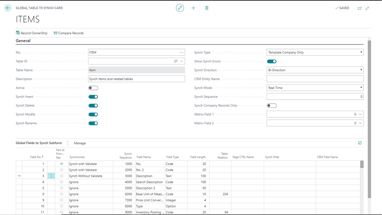The image size is (382, 215).
Task: Sort by Field No. column header
Action: [37, 157]
